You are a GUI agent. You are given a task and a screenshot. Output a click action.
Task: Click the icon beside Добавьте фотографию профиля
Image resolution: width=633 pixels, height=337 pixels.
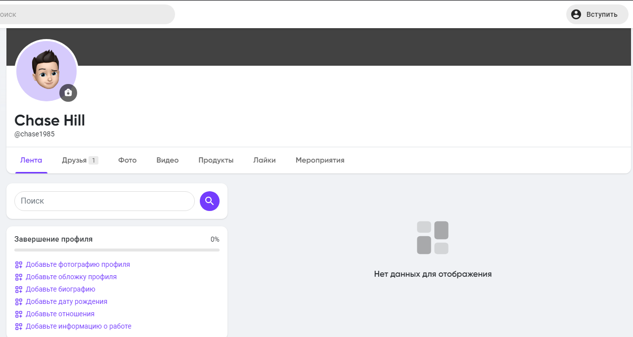point(19,265)
